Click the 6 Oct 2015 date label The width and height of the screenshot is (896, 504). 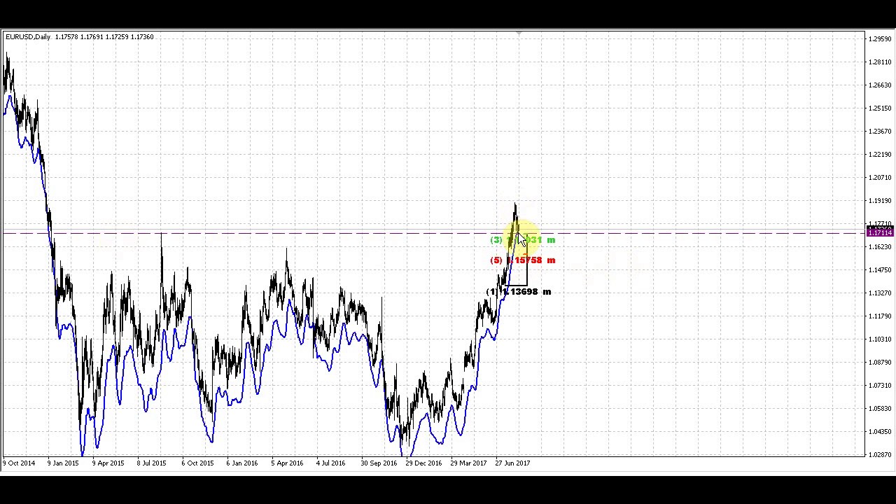click(x=197, y=463)
